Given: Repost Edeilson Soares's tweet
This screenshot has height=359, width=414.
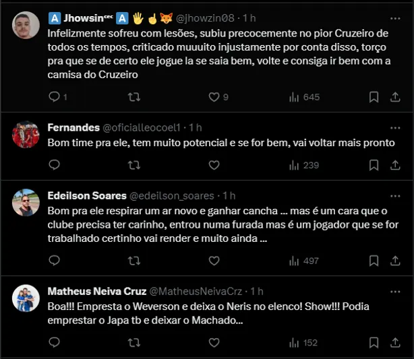Looking at the screenshot, I should 134,261.
